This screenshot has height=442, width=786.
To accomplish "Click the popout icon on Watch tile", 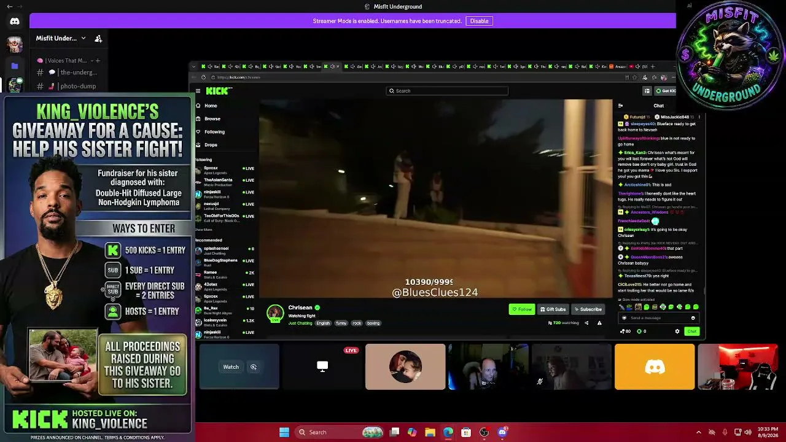I will pos(254,367).
